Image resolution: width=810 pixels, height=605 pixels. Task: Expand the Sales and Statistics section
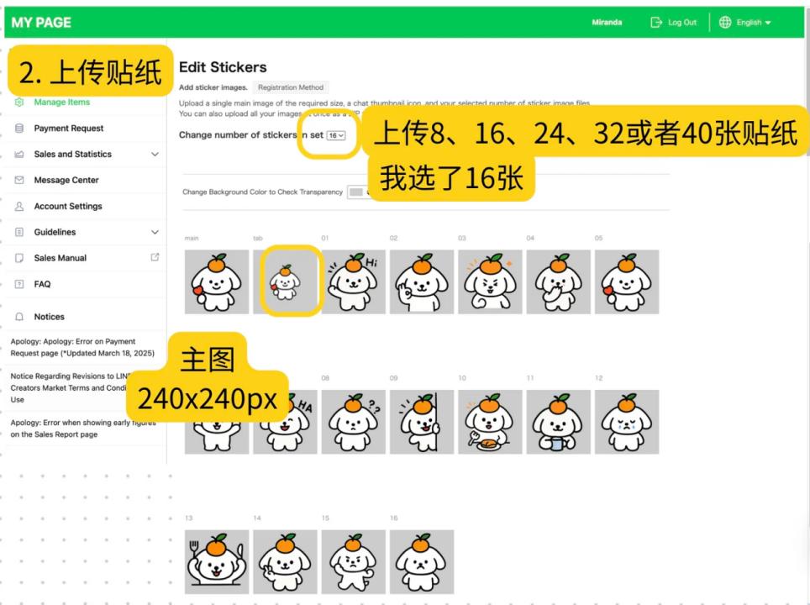[x=154, y=154]
